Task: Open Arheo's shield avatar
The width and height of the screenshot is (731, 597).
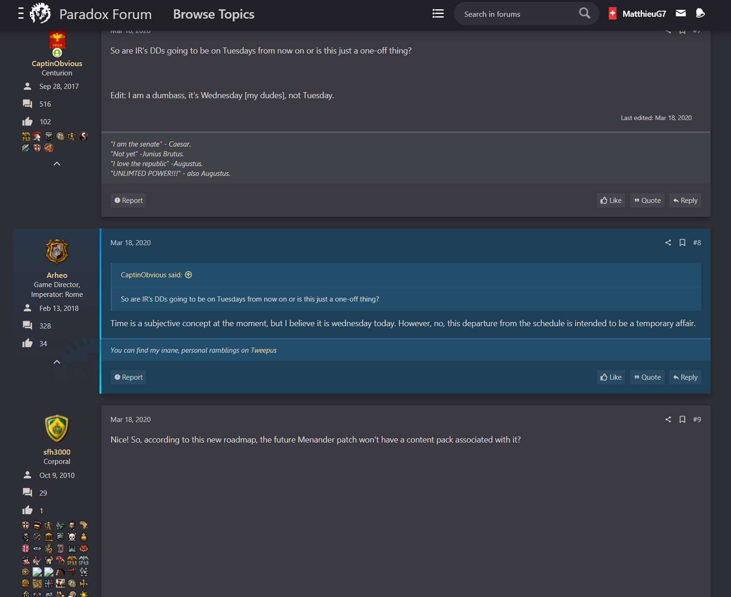Action: tap(56, 252)
